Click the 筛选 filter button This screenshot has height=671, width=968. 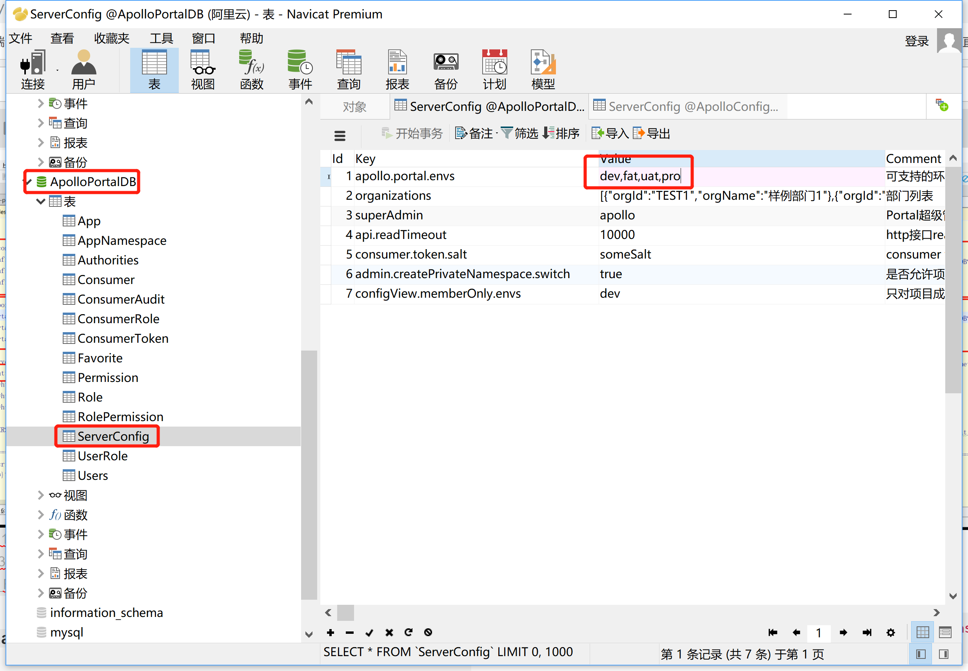[x=519, y=133]
